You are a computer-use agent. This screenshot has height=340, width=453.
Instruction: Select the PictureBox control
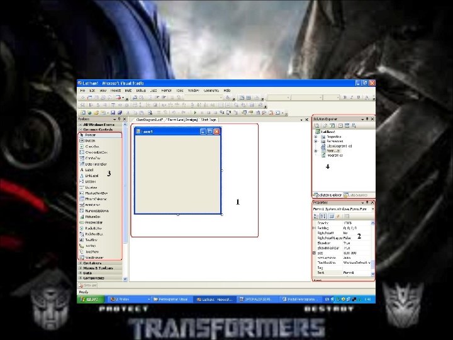[x=100, y=217]
